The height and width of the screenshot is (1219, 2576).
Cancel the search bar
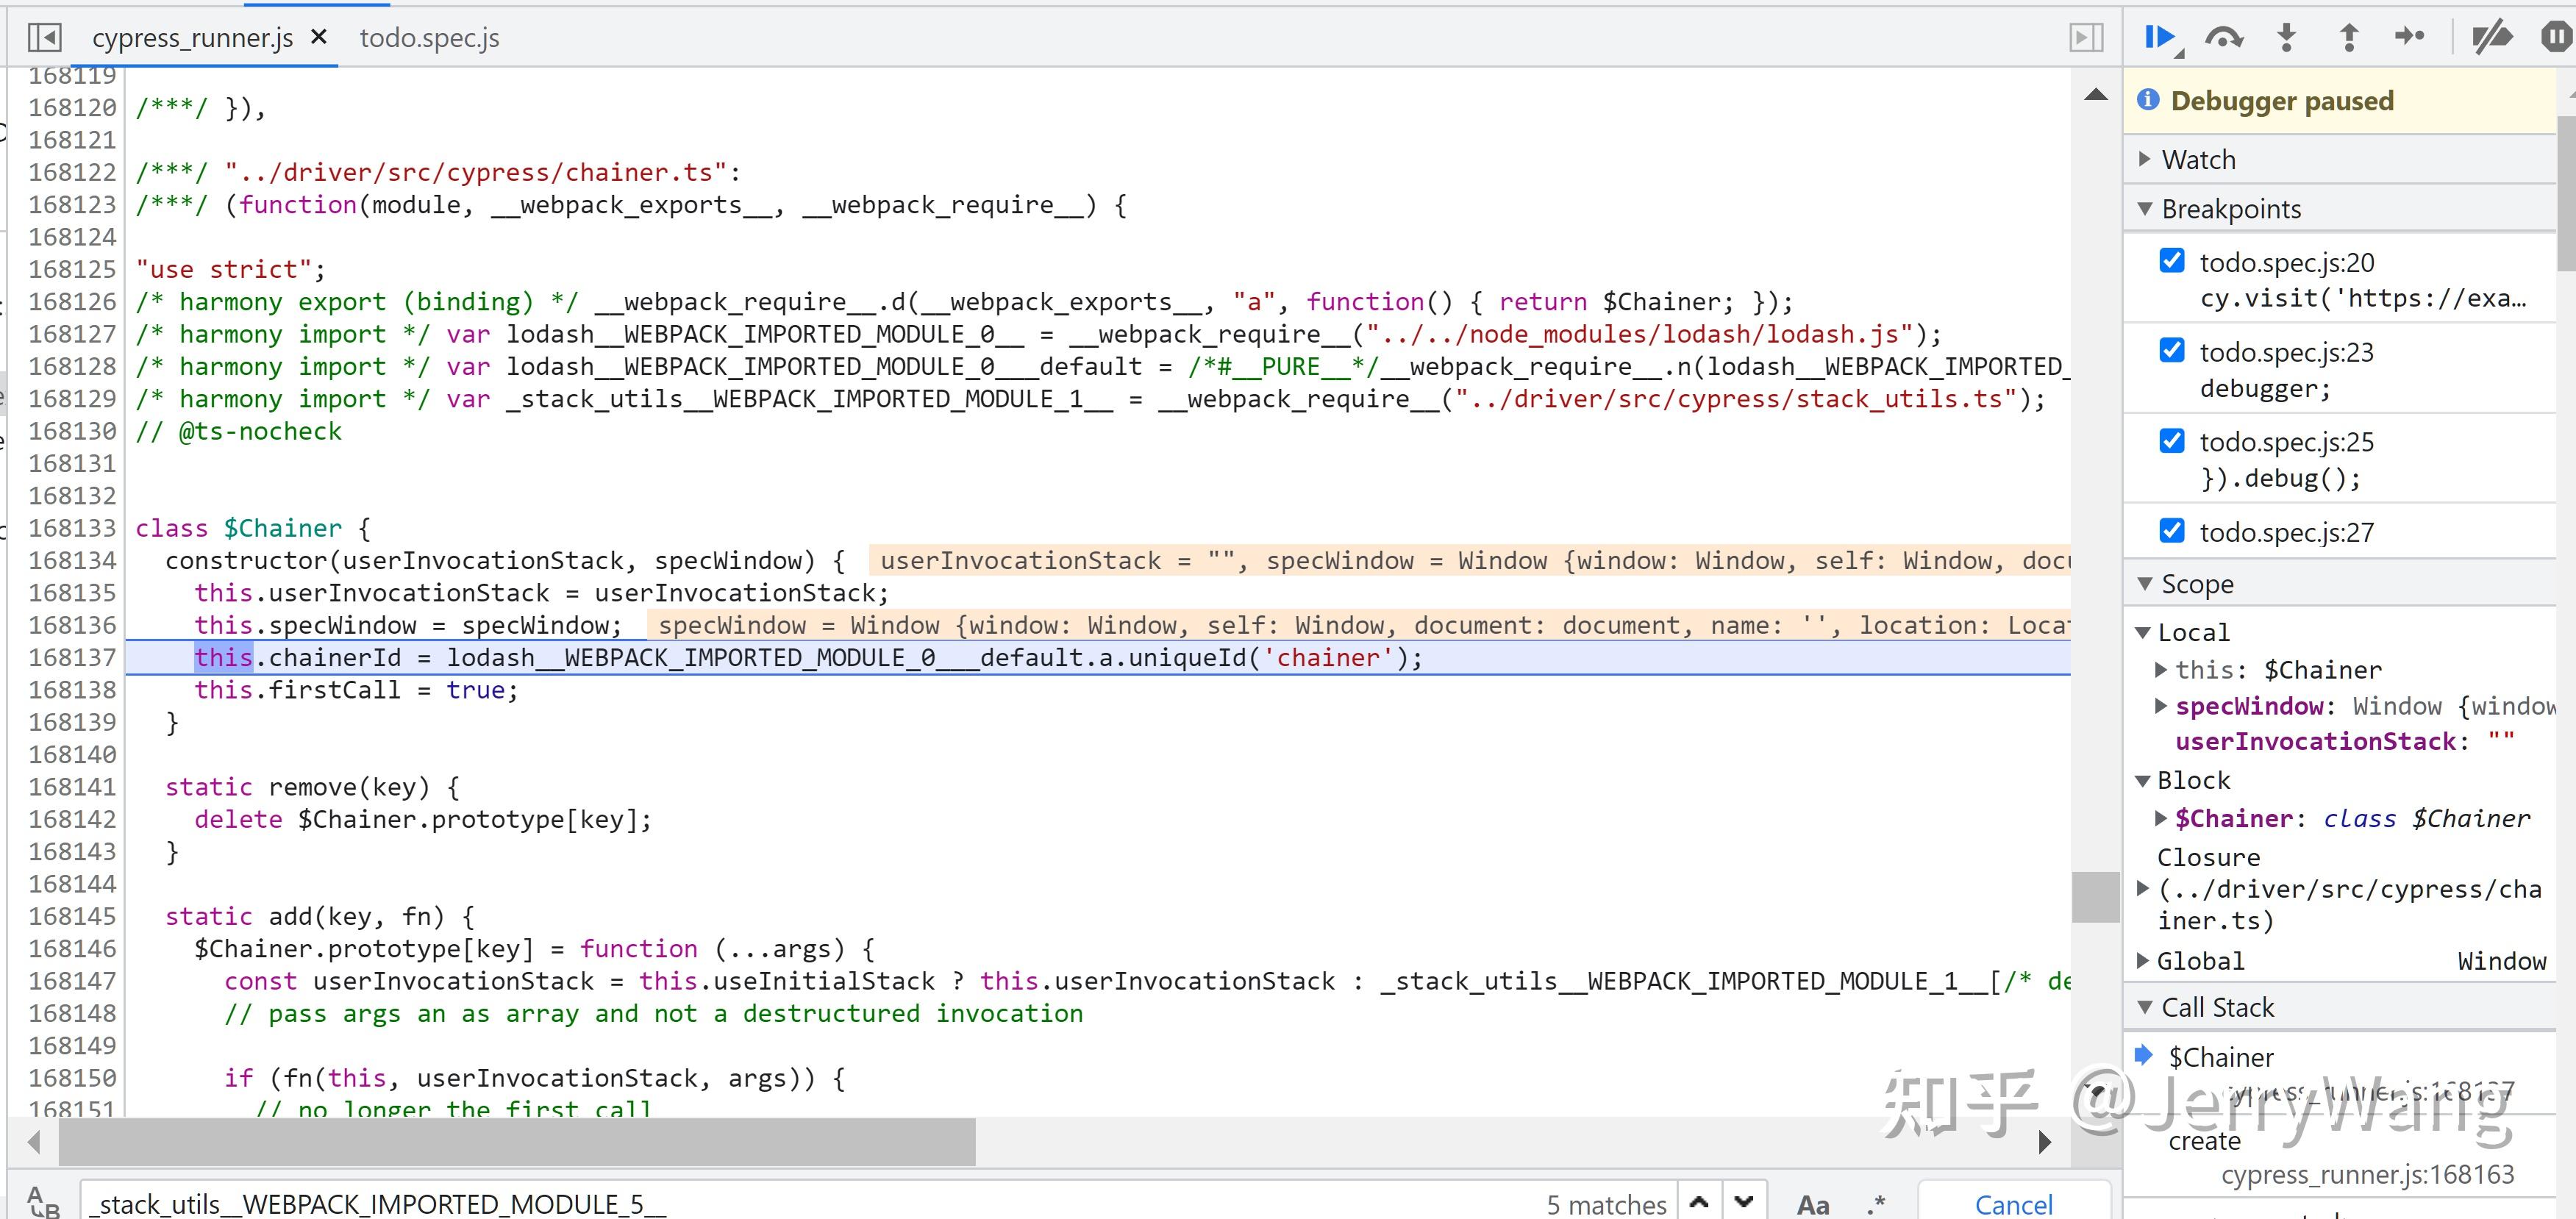pyautogui.click(x=2013, y=1204)
